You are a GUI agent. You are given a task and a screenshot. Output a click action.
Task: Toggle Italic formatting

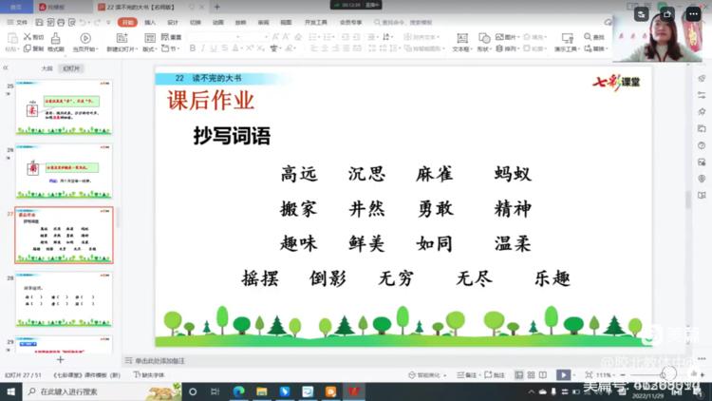point(203,48)
